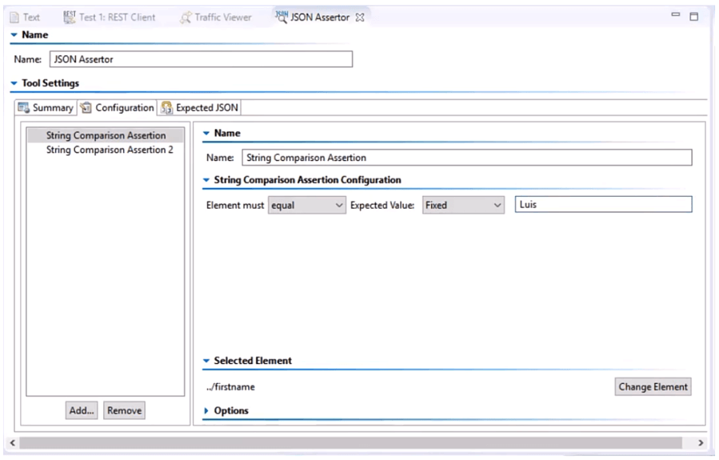Click the Remove button
Screen dimensions: 719x460
pyautogui.click(x=124, y=410)
